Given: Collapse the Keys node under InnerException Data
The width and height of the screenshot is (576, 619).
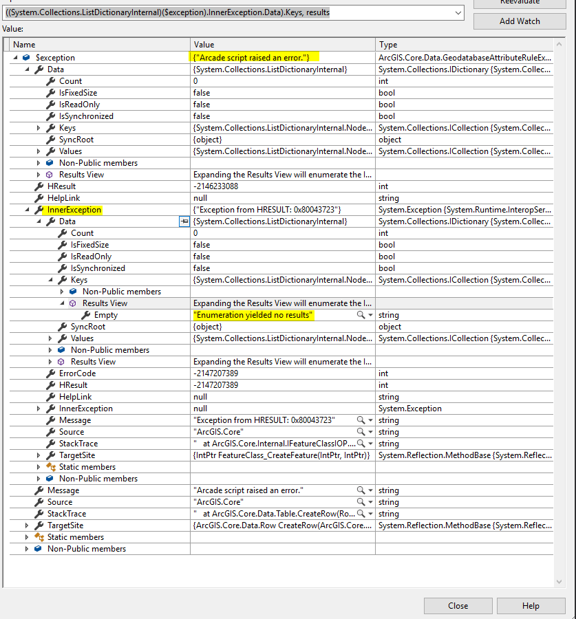Looking at the screenshot, I should 50,280.
